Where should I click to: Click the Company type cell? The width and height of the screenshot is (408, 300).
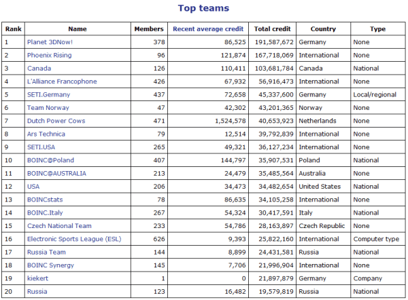367,278
